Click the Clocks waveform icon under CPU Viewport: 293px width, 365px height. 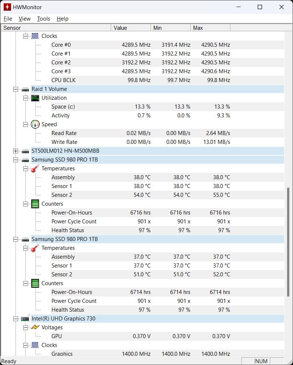click(35, 36)
